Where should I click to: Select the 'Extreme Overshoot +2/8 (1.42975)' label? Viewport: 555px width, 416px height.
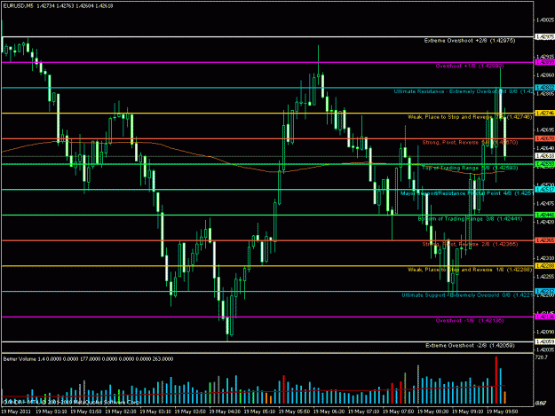[470, 41]
